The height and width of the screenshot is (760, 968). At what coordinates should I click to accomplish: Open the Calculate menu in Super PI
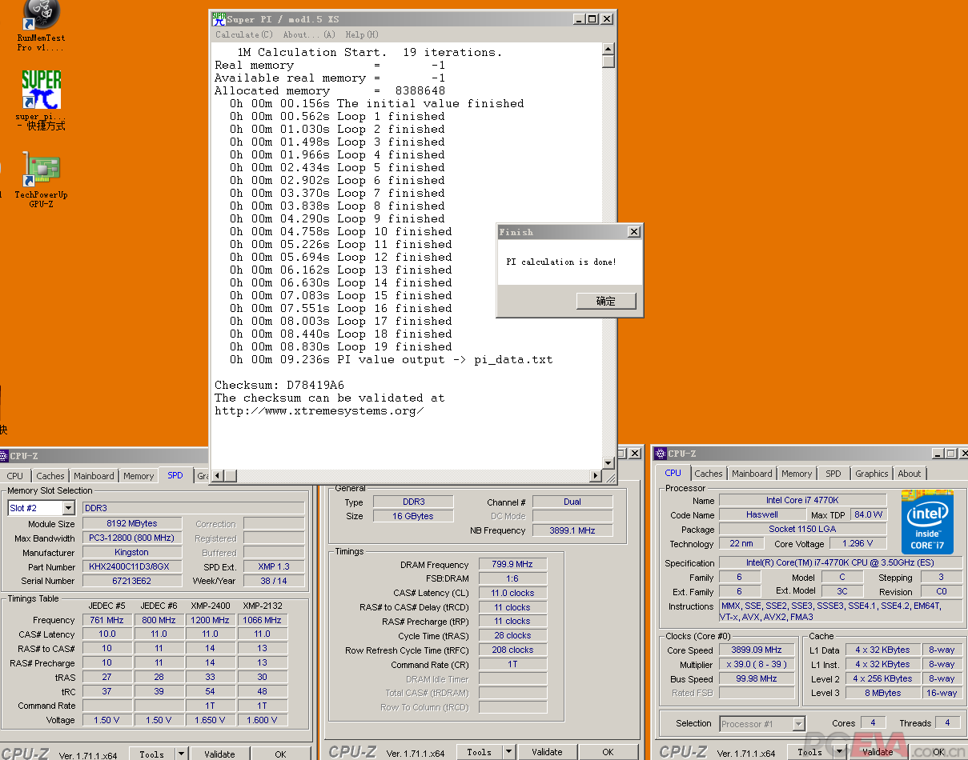243,34
